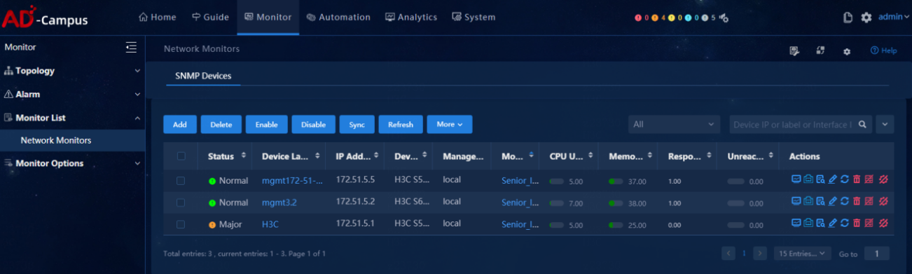
Task: Click the Go to page number field
Action: [877, 253]
